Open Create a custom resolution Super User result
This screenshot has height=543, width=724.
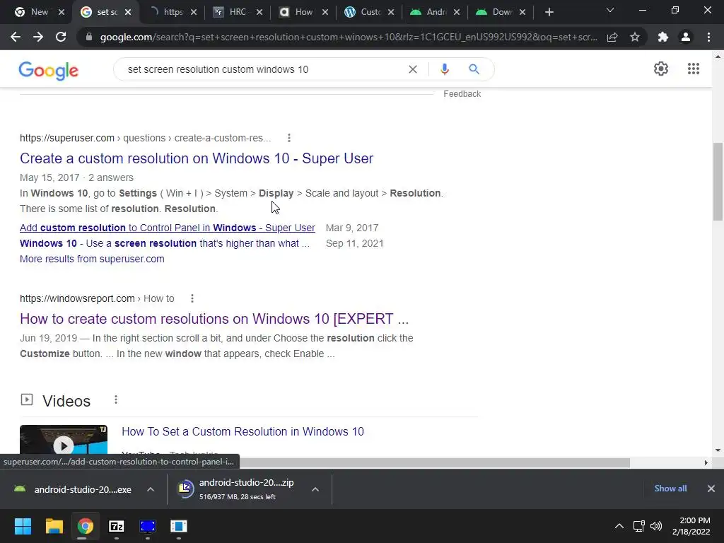pos(197,158)
